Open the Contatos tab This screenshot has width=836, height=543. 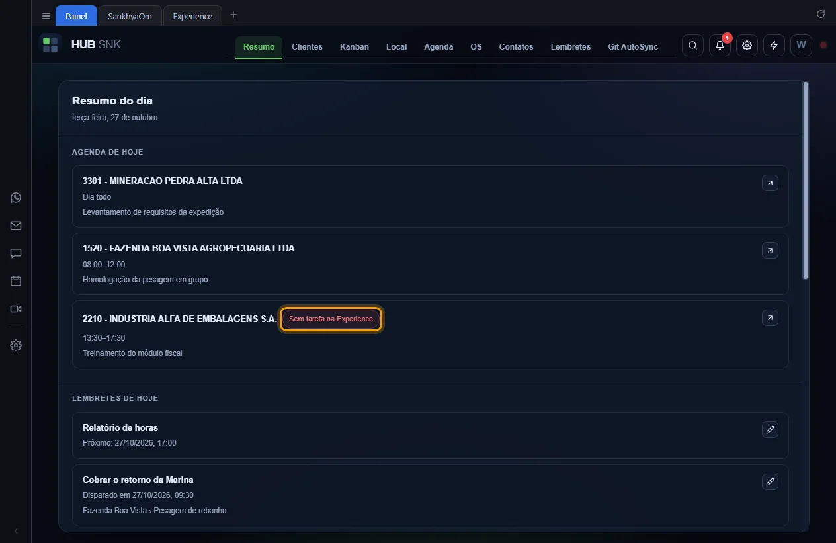tap(516, 47)
